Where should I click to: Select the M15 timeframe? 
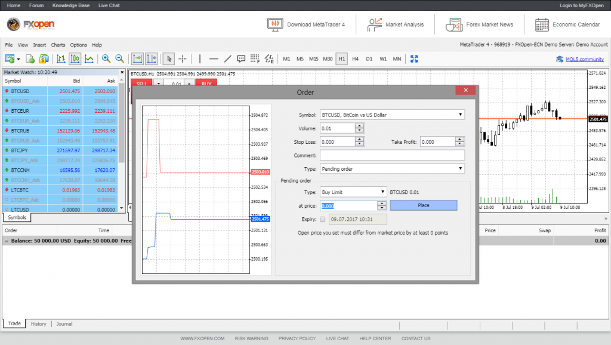(x=314, y=59)
